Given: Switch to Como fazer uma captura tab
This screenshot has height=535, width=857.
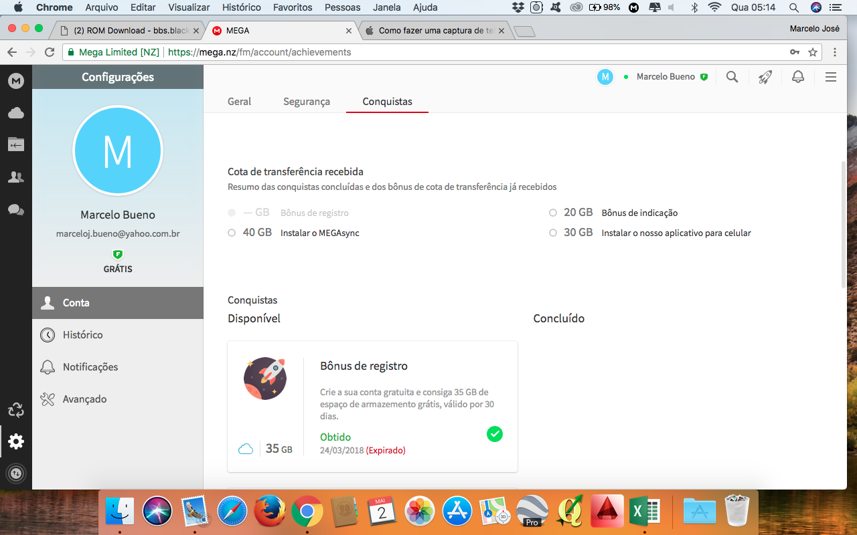Looking at the screenshot, I should coord(436,30).
